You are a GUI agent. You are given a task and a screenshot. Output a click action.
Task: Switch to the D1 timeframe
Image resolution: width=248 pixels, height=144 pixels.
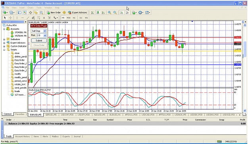click(81, 18)
